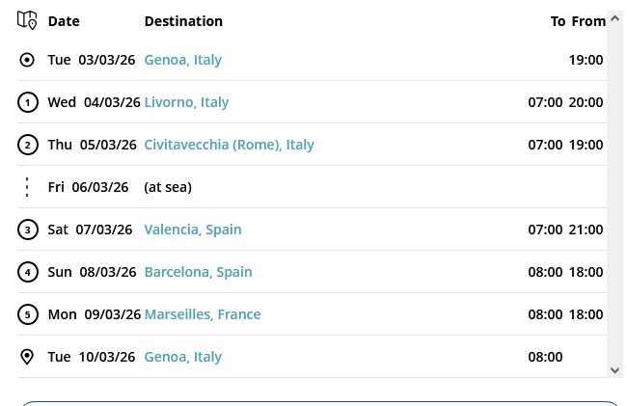Open the Genoa, Italy departure link

pyautogui.click(x=182, y=60)
